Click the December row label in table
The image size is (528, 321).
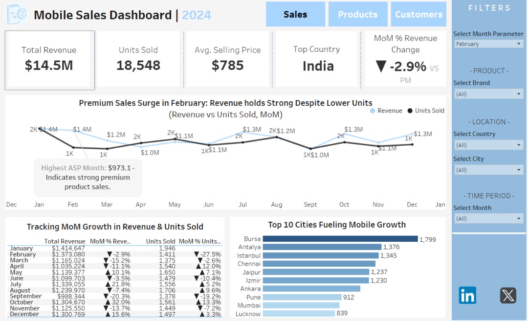(24, 314)
